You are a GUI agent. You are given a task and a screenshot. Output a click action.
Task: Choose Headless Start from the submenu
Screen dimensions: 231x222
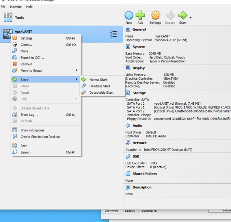[x=102, y=86]
